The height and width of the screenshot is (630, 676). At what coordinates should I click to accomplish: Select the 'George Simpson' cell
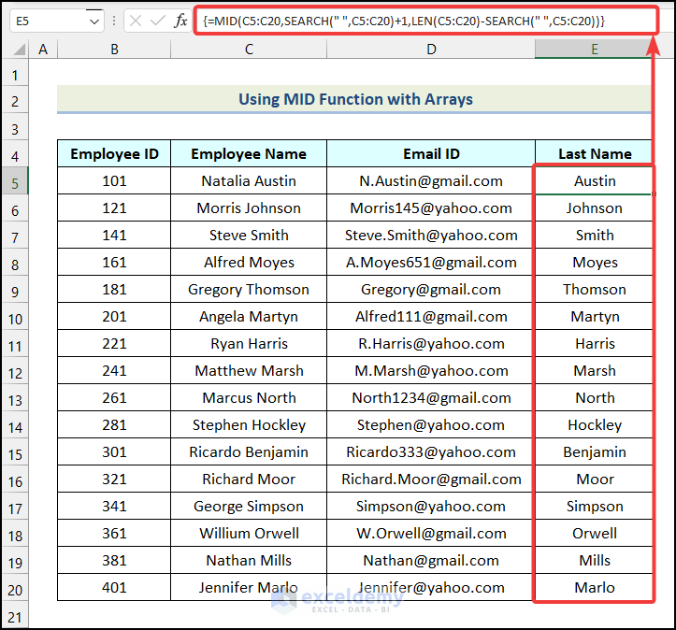(x=249, y=507)
